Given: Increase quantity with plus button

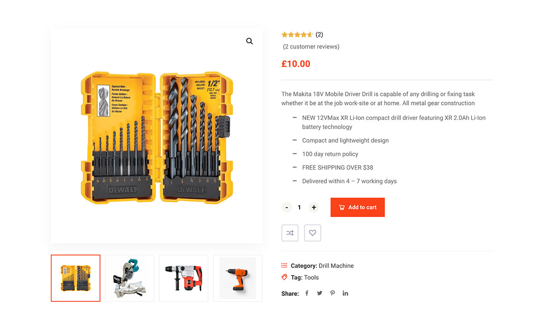Looking at the screenshot, I should point(314,207).
